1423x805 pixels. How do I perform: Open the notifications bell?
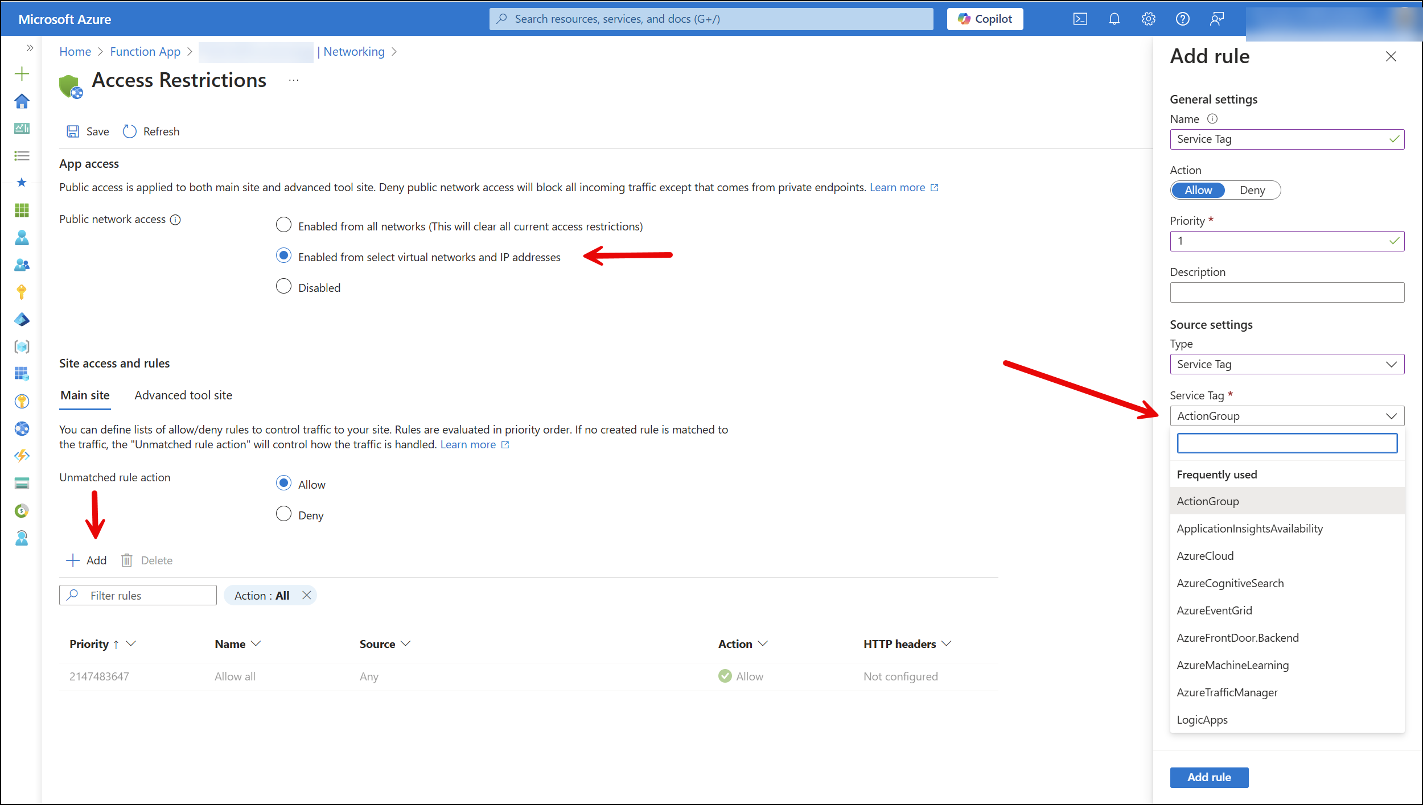1114,19
